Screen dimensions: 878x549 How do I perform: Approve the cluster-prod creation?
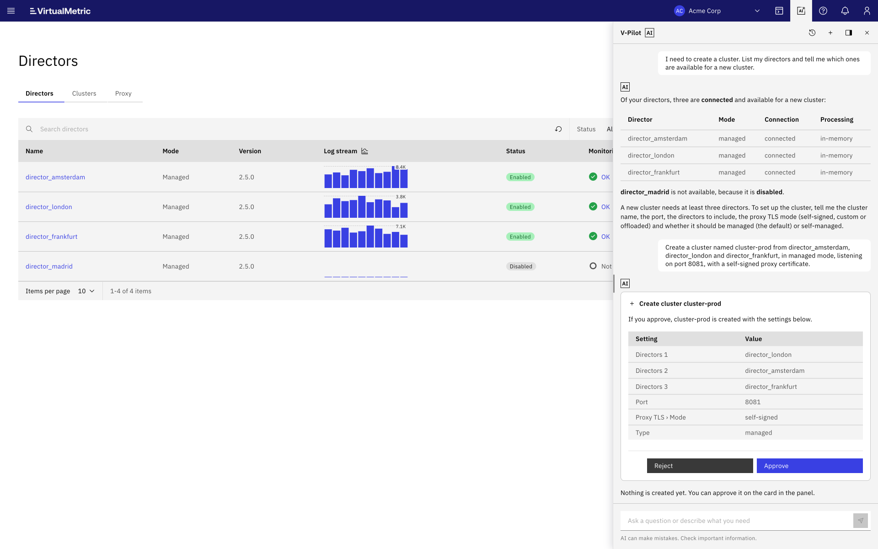click(x=810, y=466)
